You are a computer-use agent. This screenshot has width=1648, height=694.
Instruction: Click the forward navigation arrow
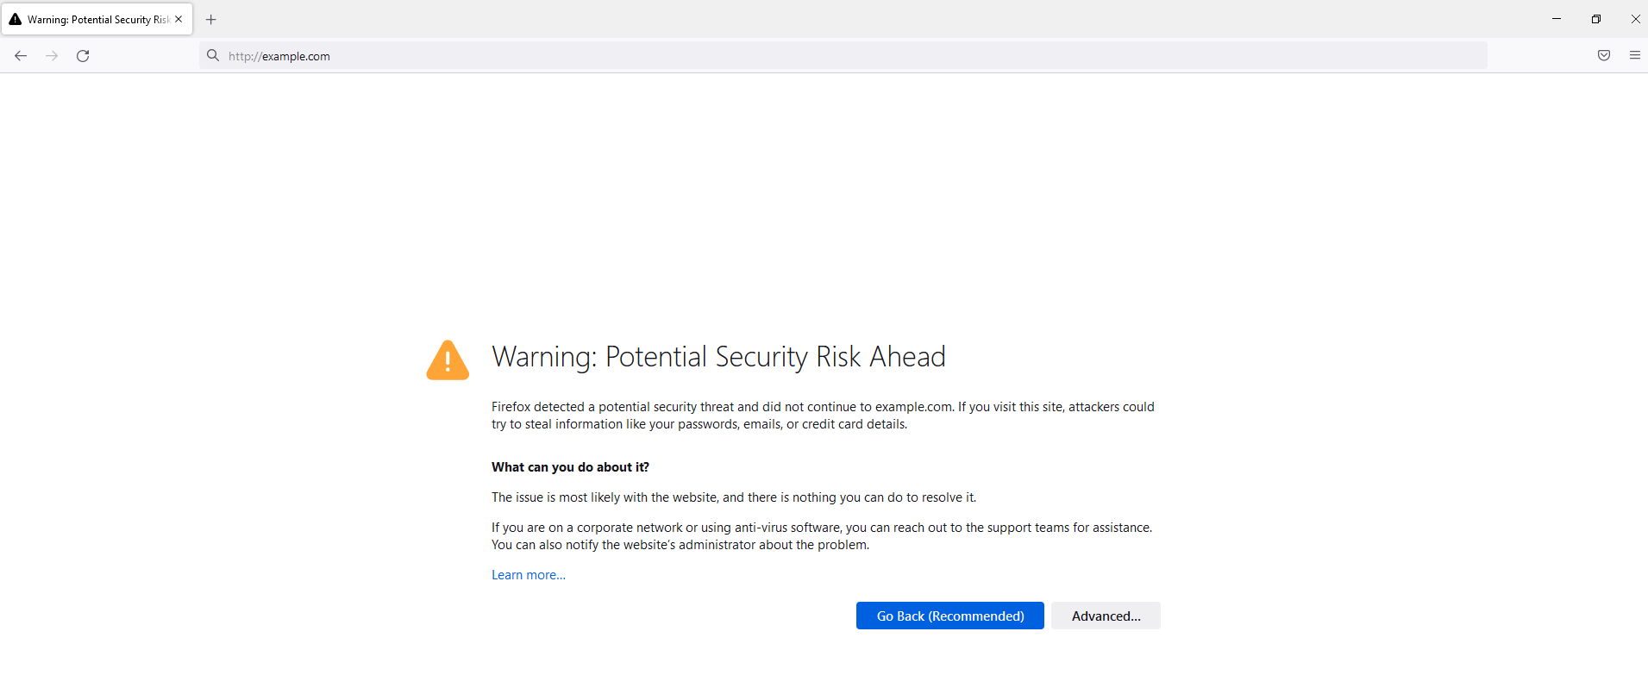[52, 56]
